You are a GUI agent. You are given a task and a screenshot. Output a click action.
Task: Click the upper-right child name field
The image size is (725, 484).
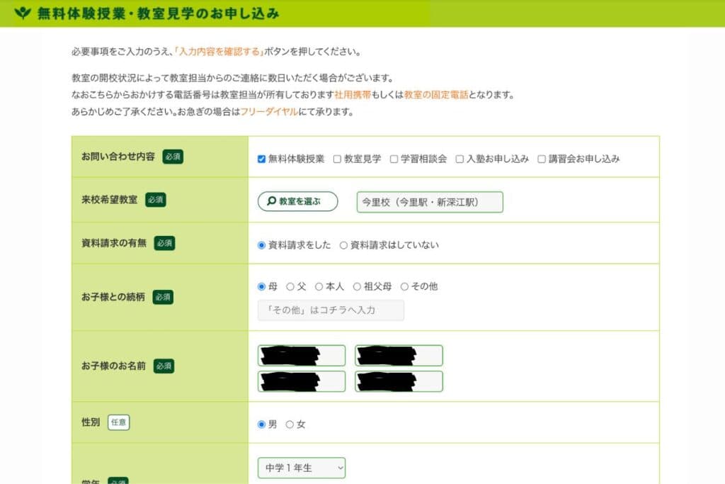coord(399,355)
